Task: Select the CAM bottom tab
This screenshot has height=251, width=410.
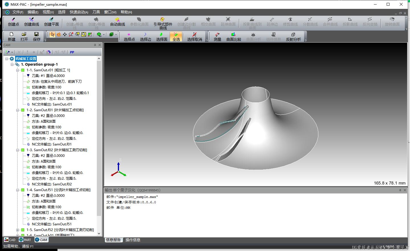Action: coord(41,240)
